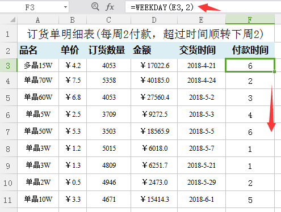Select active cell F3 showing 6
The height and width of the screenshot is (212, 281).
250,65
